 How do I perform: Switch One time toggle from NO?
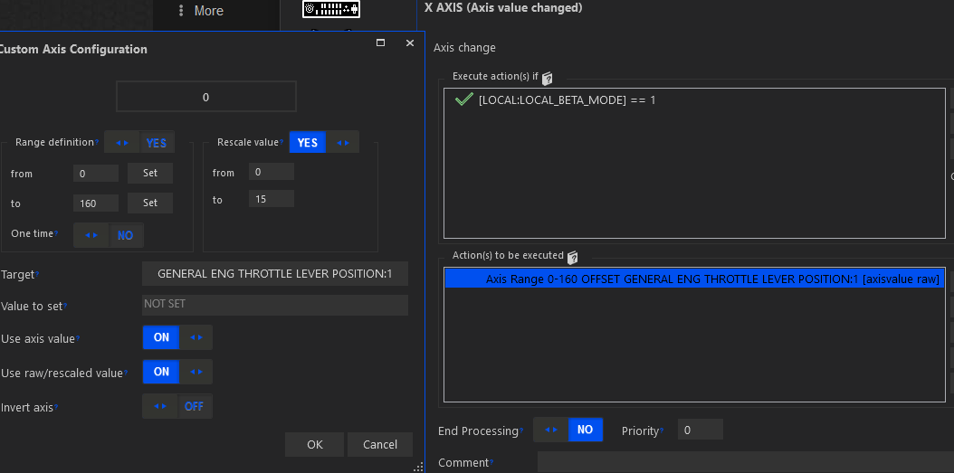tap(109, 235)
